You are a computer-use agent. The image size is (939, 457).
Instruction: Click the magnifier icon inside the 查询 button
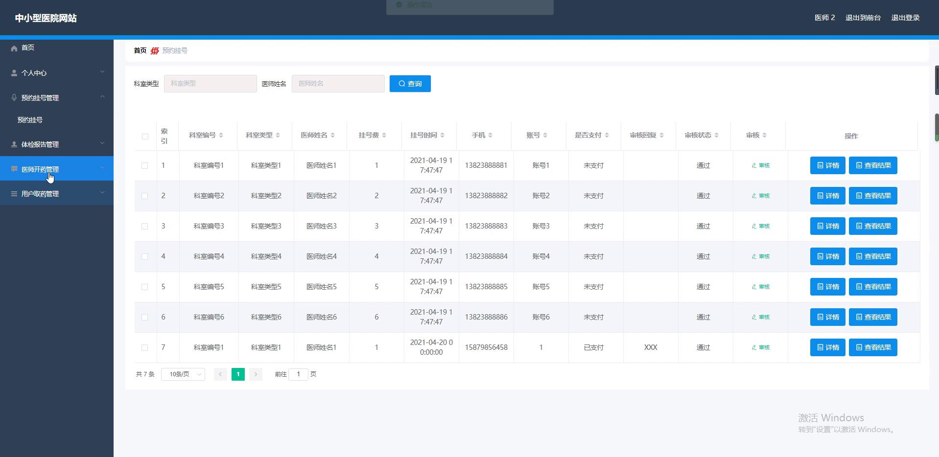click(401, 83)
